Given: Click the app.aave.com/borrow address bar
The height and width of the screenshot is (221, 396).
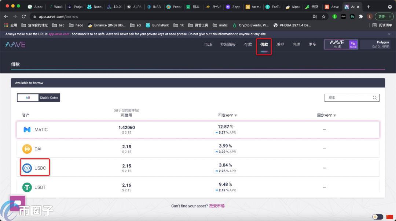Looking at the screenshot, I should [59, 16].
